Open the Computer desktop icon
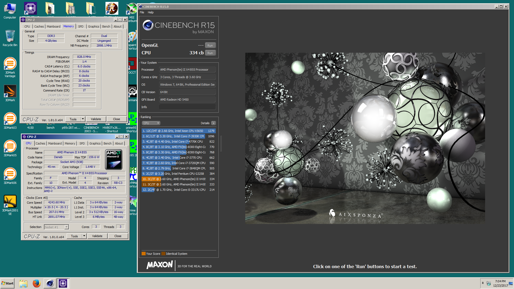 click(10, 11)
